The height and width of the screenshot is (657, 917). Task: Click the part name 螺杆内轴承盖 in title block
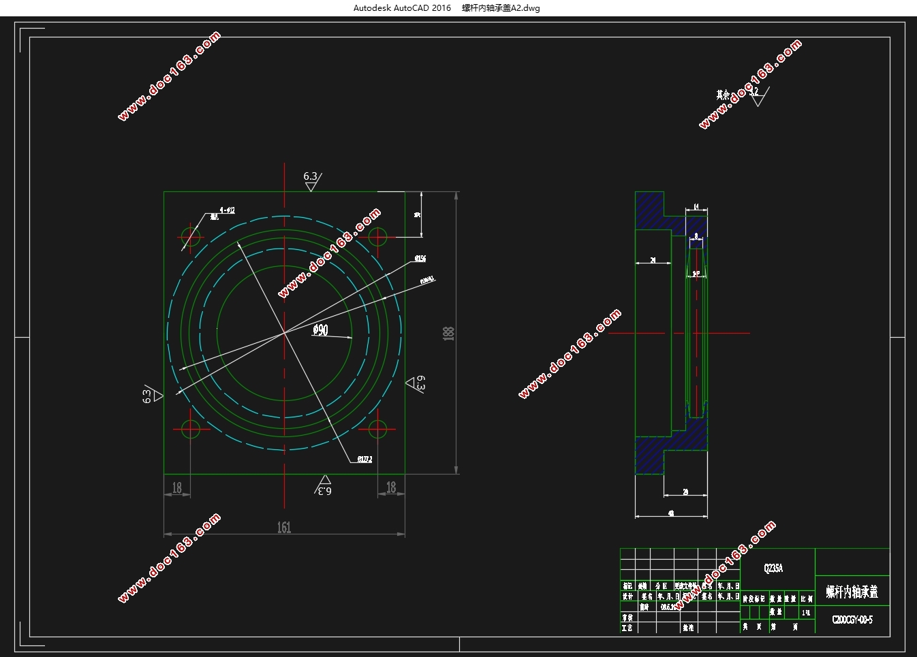(x=852, y=592)
